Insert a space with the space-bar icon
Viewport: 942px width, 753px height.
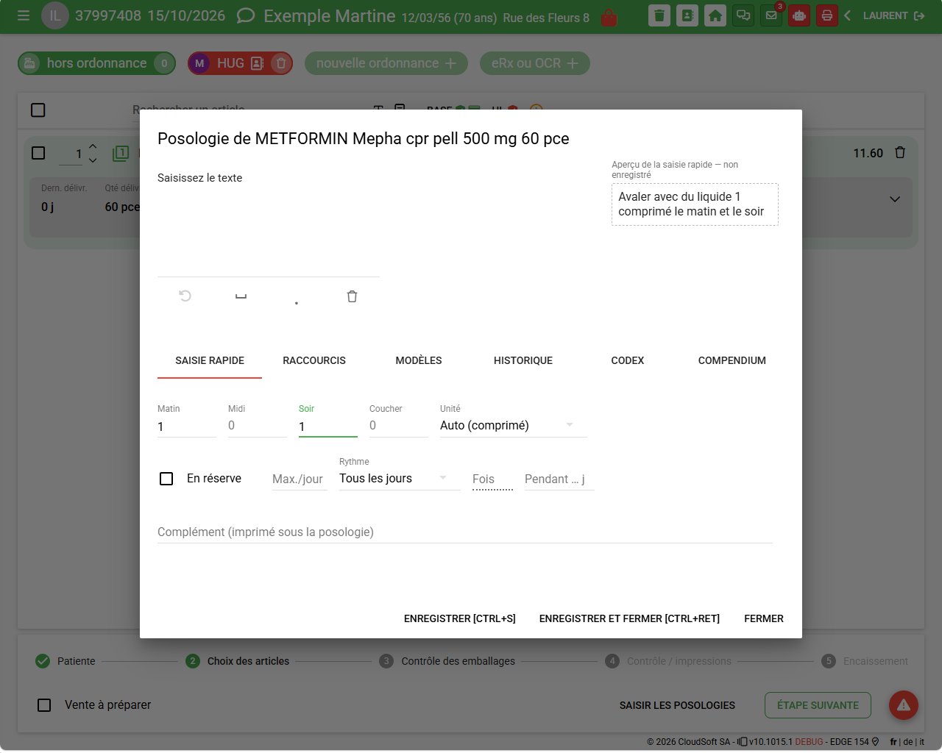(241, 296)
